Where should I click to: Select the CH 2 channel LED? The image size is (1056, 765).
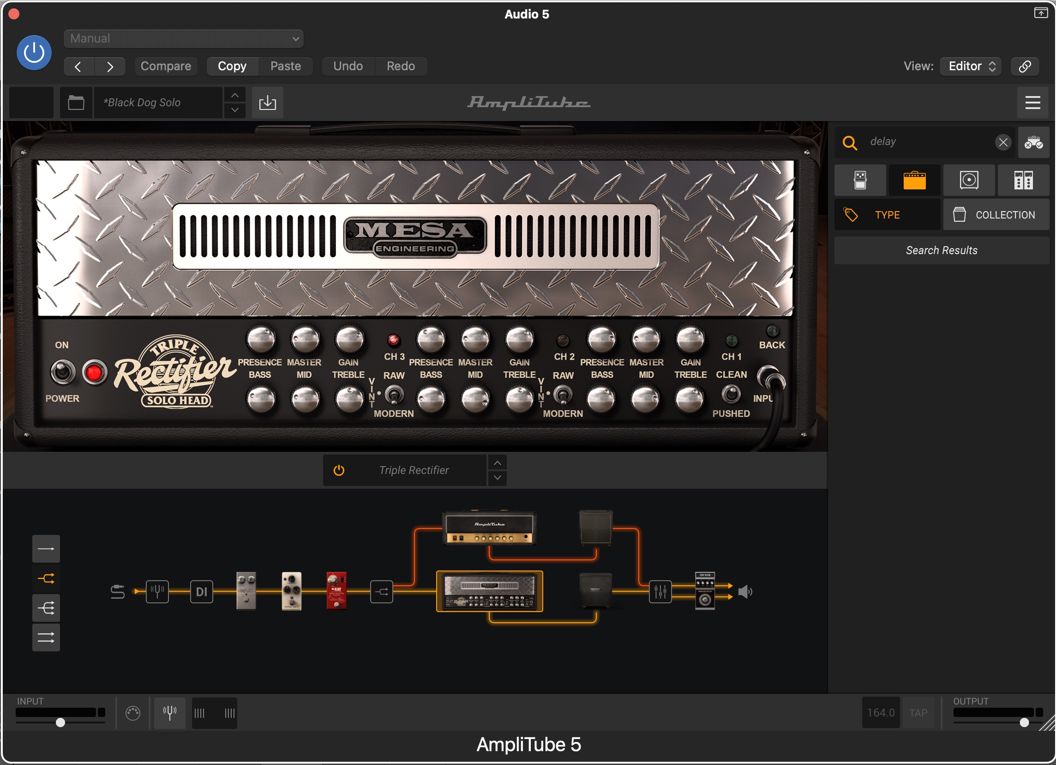point(563,340)
